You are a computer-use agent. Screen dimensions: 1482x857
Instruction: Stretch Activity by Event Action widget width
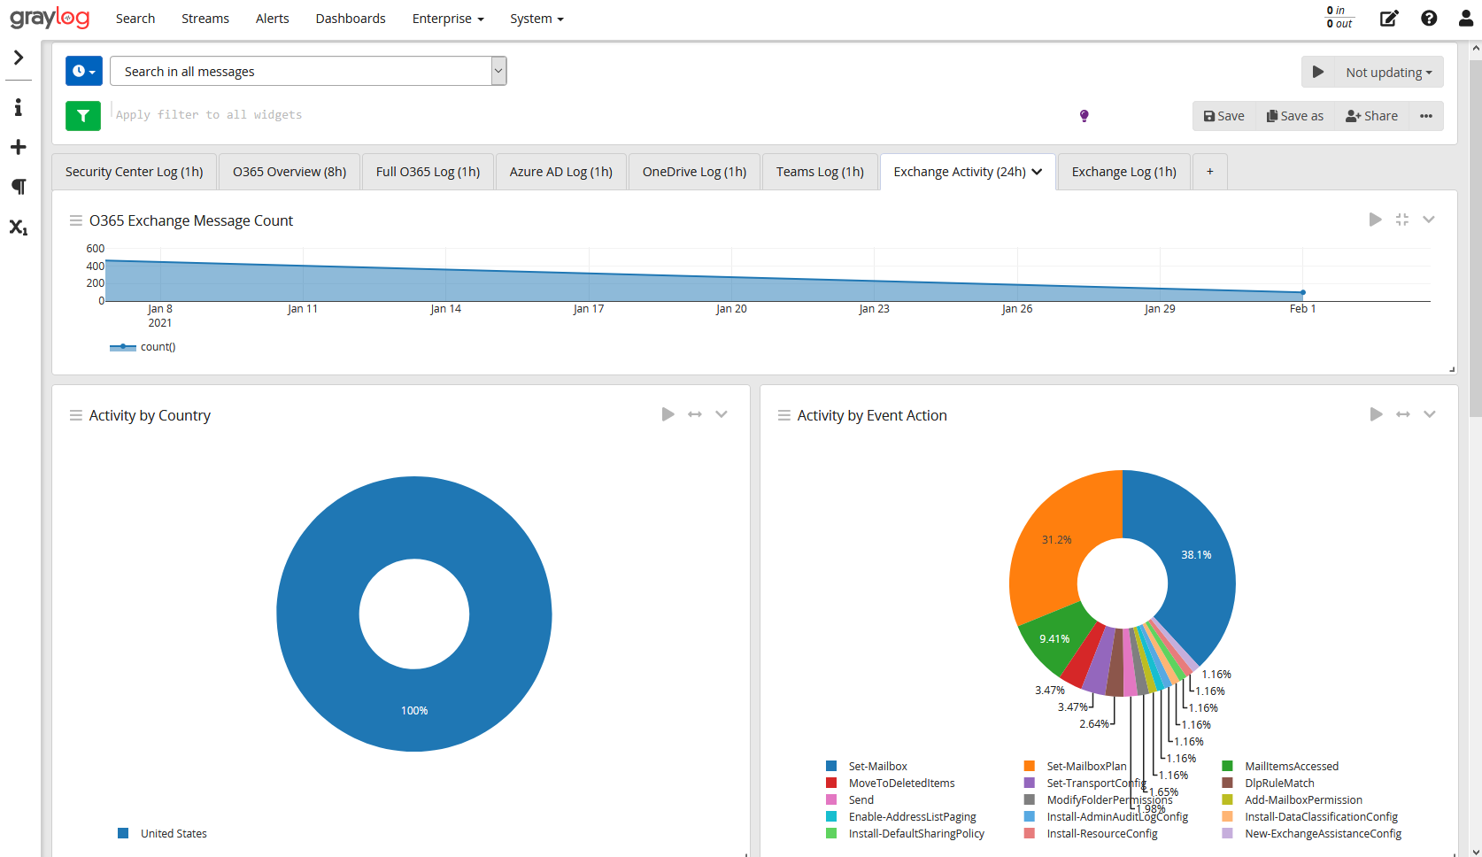(1403, 414)
